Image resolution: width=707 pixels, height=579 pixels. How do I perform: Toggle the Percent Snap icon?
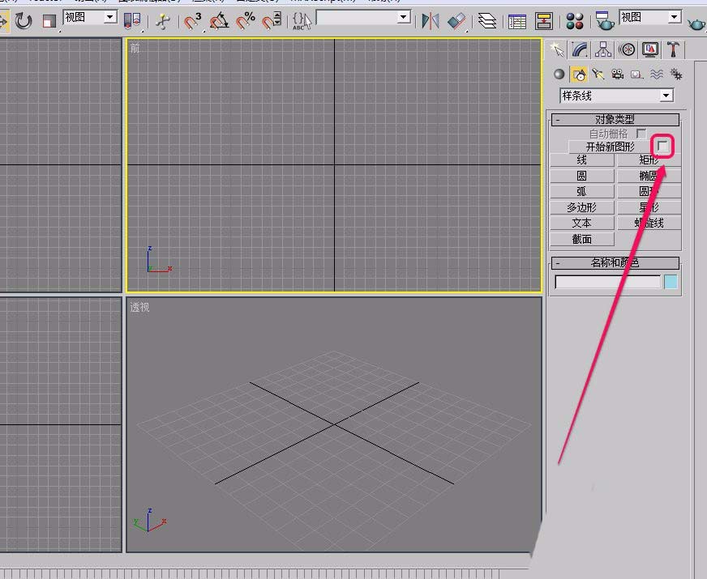(246, 21)
